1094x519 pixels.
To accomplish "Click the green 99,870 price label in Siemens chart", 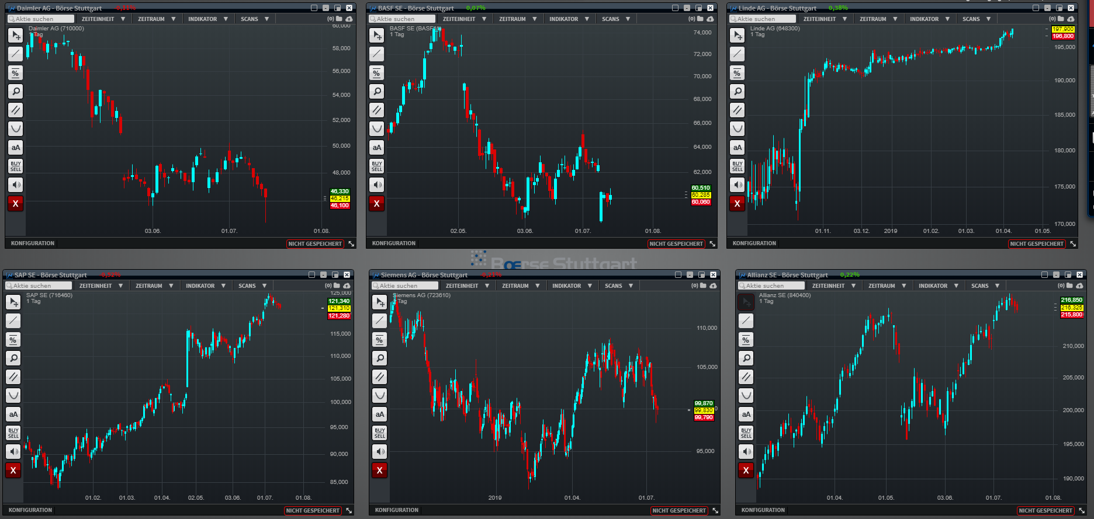I will coord(704,403).
